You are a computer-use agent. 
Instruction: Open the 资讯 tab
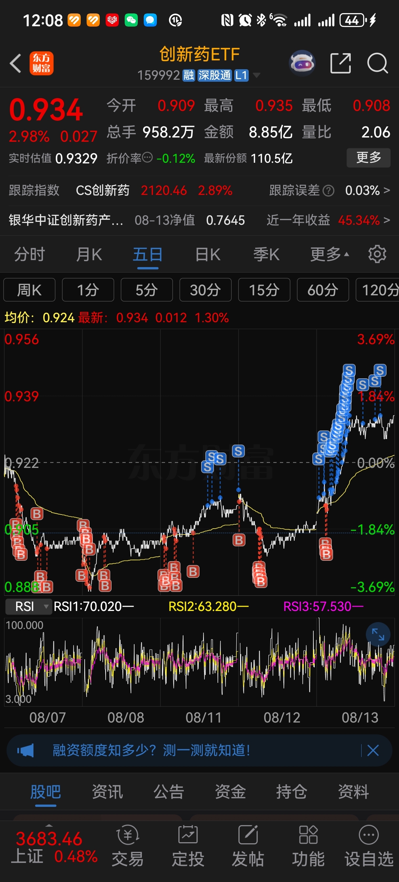pos(107,792)
